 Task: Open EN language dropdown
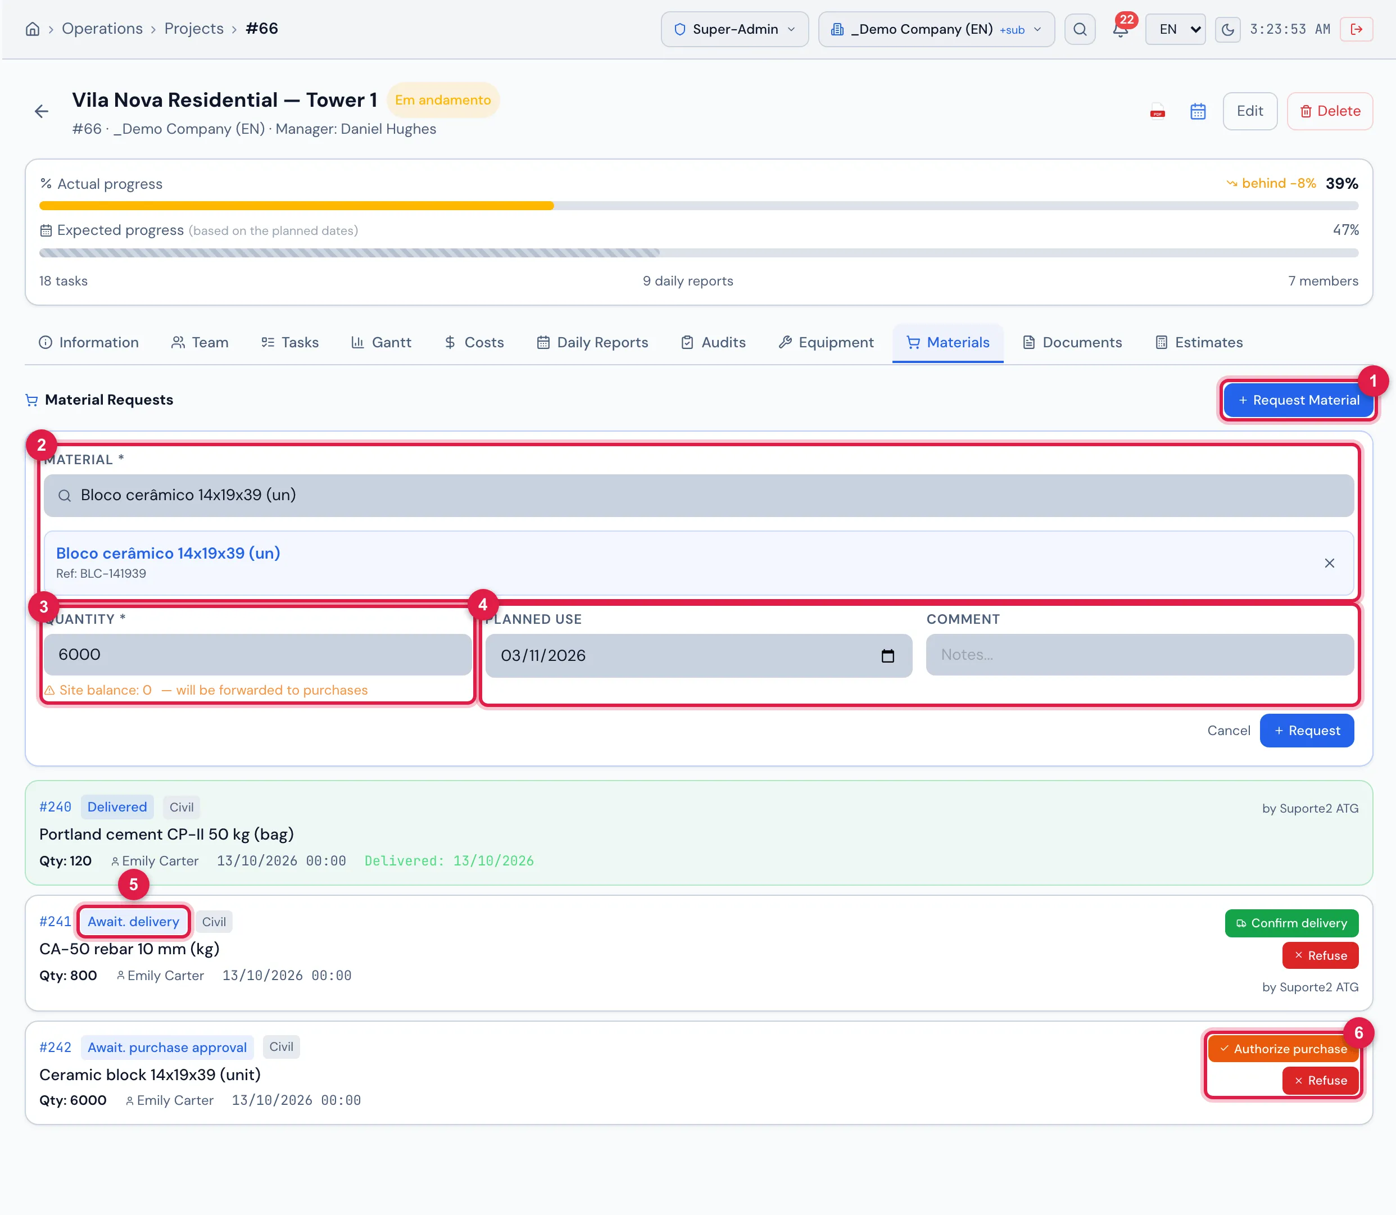[x=1175, y=29]
